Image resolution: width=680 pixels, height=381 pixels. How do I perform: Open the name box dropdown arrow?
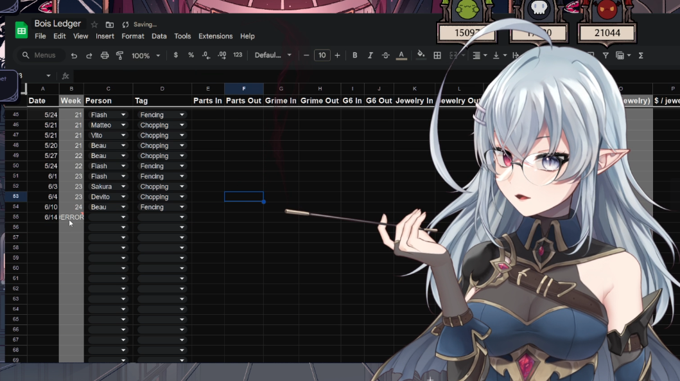[49, 76]
